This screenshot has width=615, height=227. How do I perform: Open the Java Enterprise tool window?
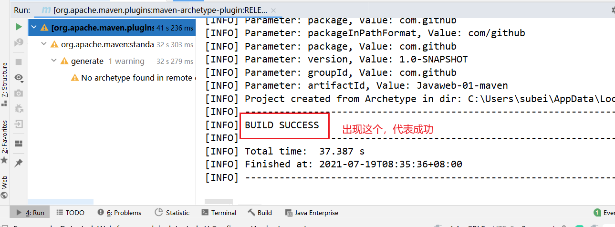tap(312, 213)
